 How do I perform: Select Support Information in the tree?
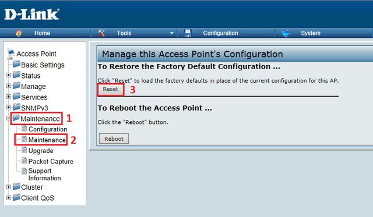click(x=44, y=175)
